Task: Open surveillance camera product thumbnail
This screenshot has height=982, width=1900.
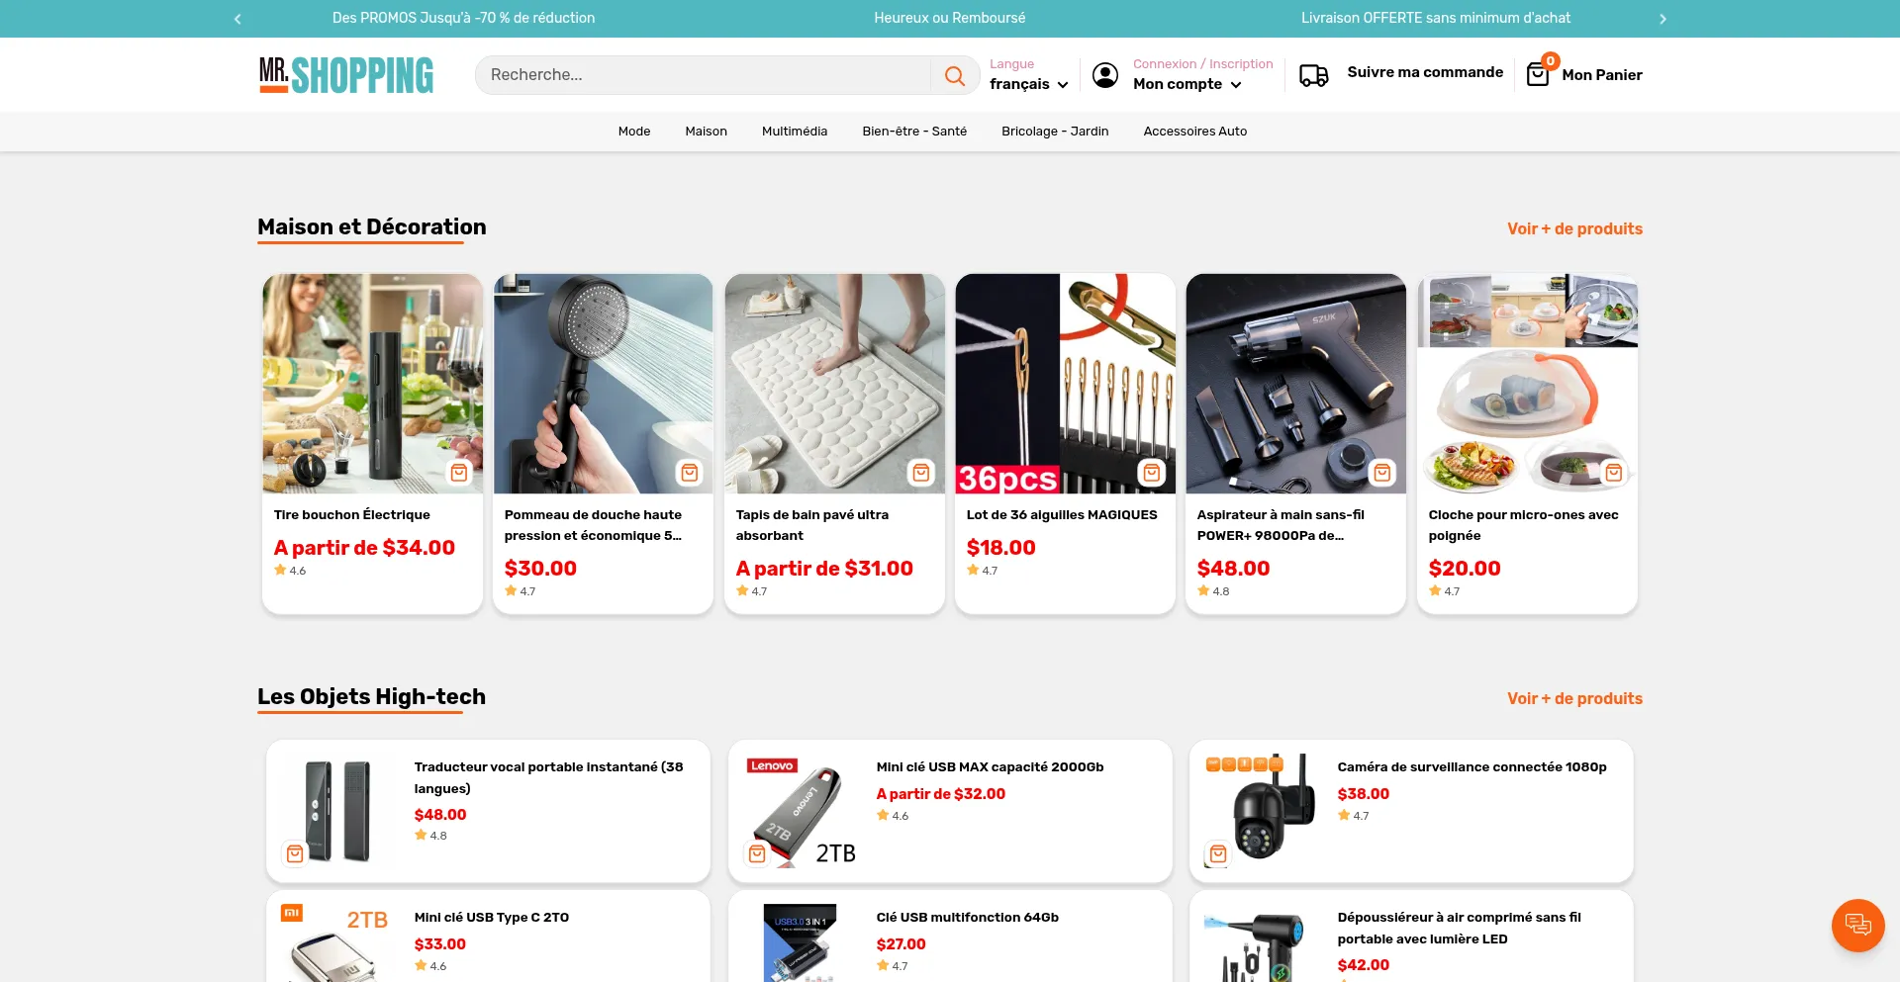Action: click(1261, 811)
